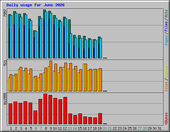Viewport: 170px width, 132px height.
Task: Click green weekend day label 28
Action: point(144,128)
